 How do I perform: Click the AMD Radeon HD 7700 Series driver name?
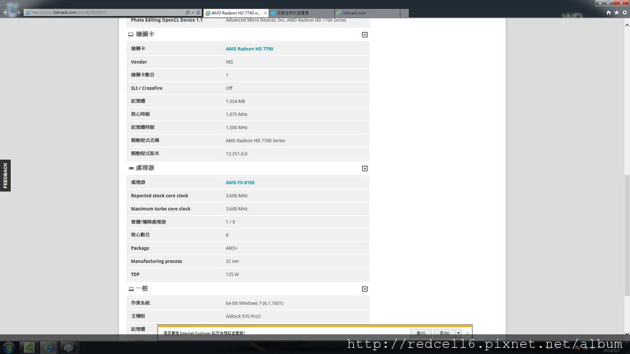[255, 141]
